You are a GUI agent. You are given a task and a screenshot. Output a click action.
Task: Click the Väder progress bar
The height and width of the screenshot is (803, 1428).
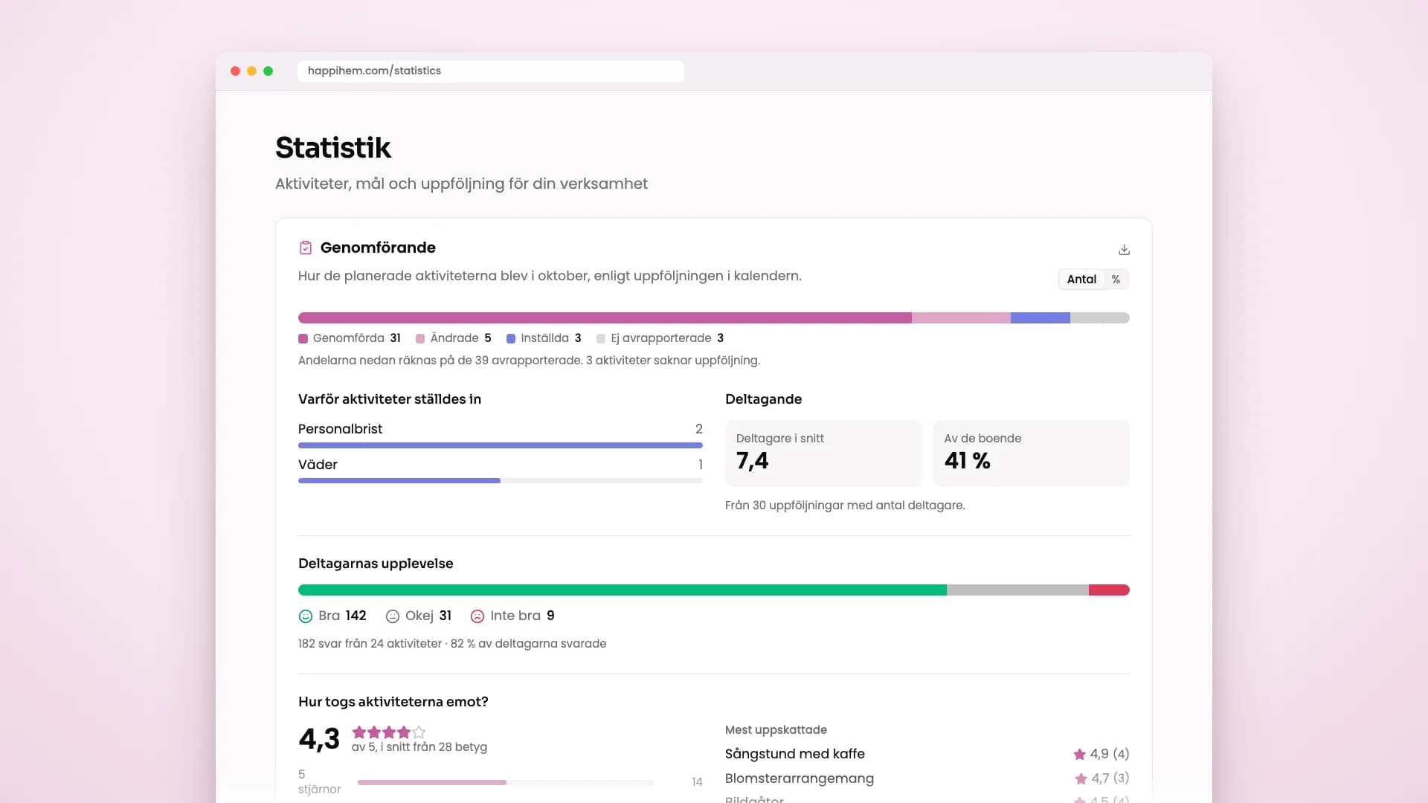[x=501, y=481]
